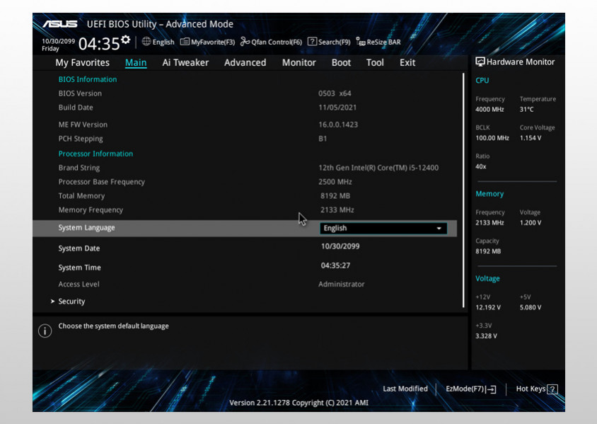The width and height of the screenshot is (597, 424).
Task: Go to the Boot tab
Action: click(341, 62)
